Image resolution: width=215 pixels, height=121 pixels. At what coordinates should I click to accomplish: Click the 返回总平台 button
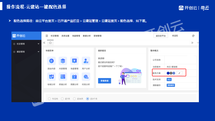click(161, 36)
